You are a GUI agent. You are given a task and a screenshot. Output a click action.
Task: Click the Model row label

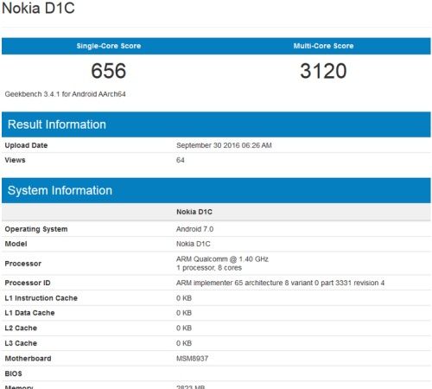16,244
